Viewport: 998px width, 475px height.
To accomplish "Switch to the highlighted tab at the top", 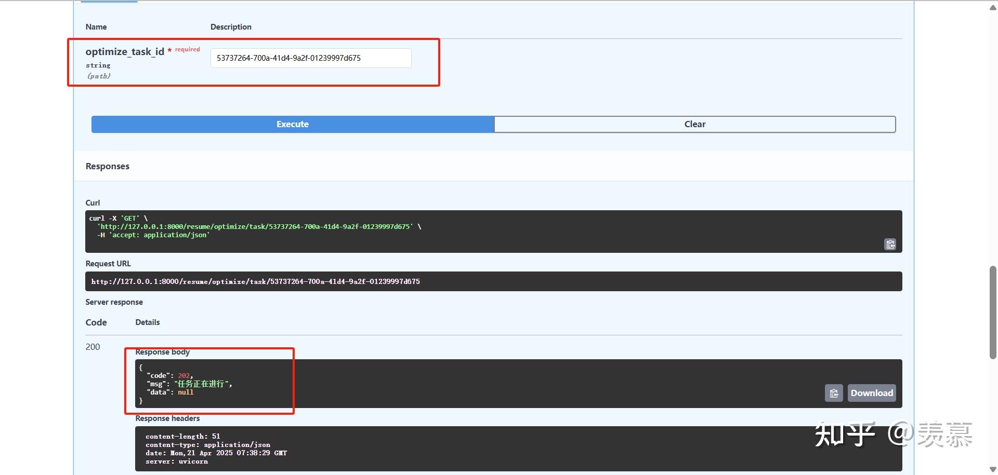I will 108,2.
